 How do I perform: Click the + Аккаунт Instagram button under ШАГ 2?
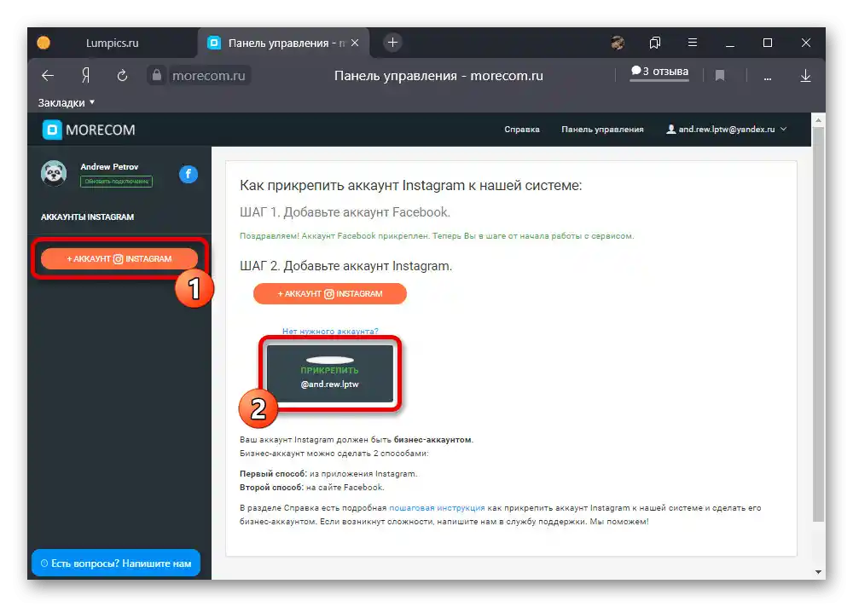(x=329, y=294)
